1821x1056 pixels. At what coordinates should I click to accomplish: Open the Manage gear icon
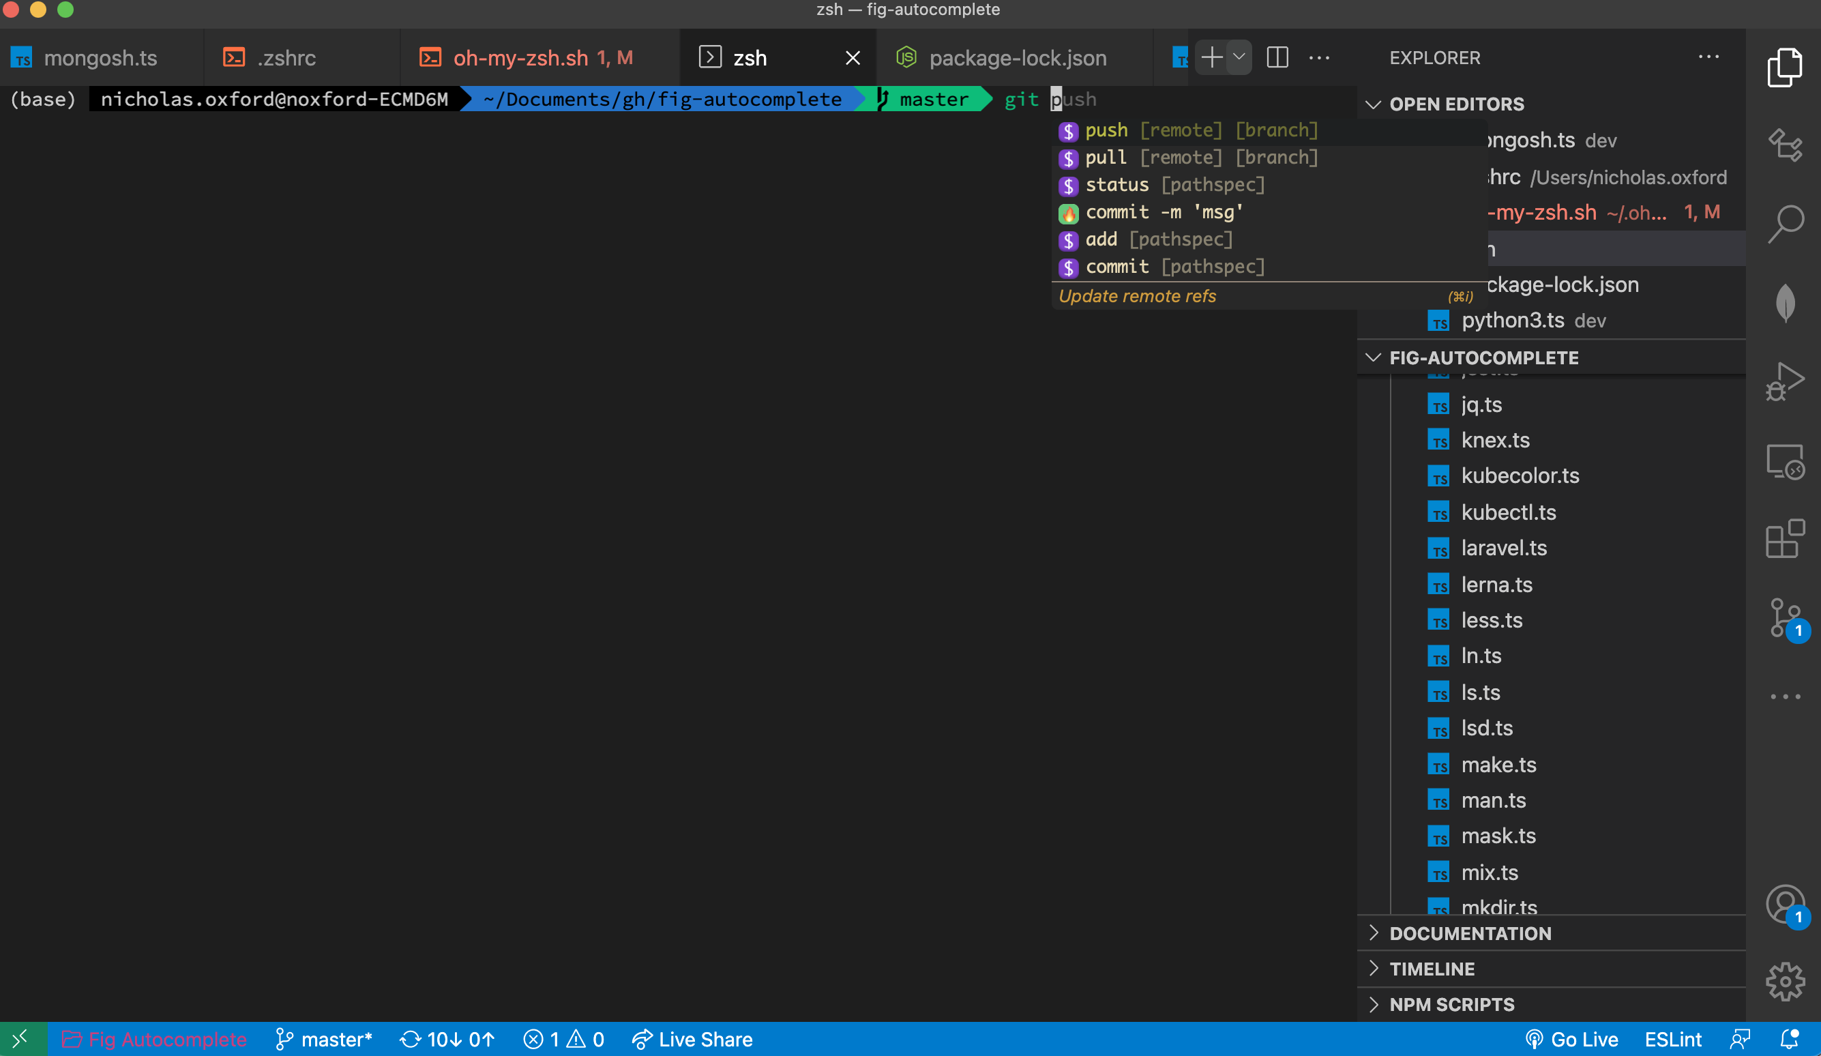coord(1784,981)
